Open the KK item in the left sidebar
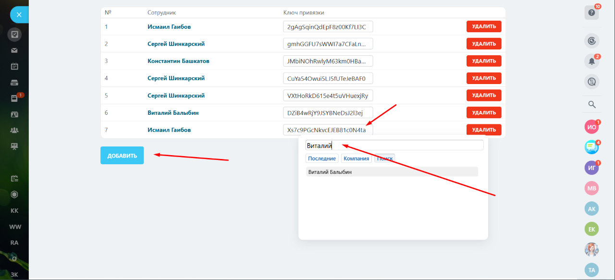 tap(14, 210)
